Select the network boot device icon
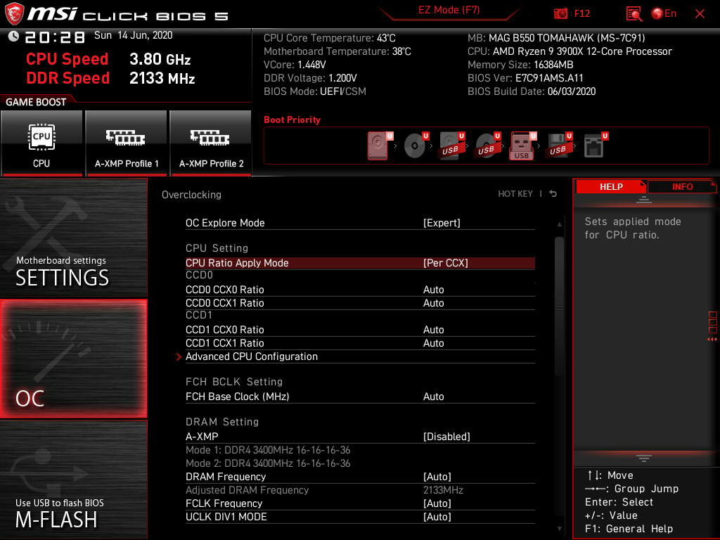This screenshot has width=720, height=540. click(596, 146)
